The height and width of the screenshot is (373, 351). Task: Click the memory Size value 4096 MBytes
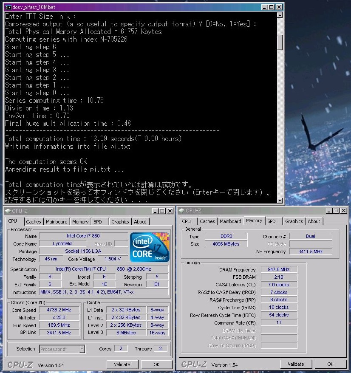coord(226,244)
